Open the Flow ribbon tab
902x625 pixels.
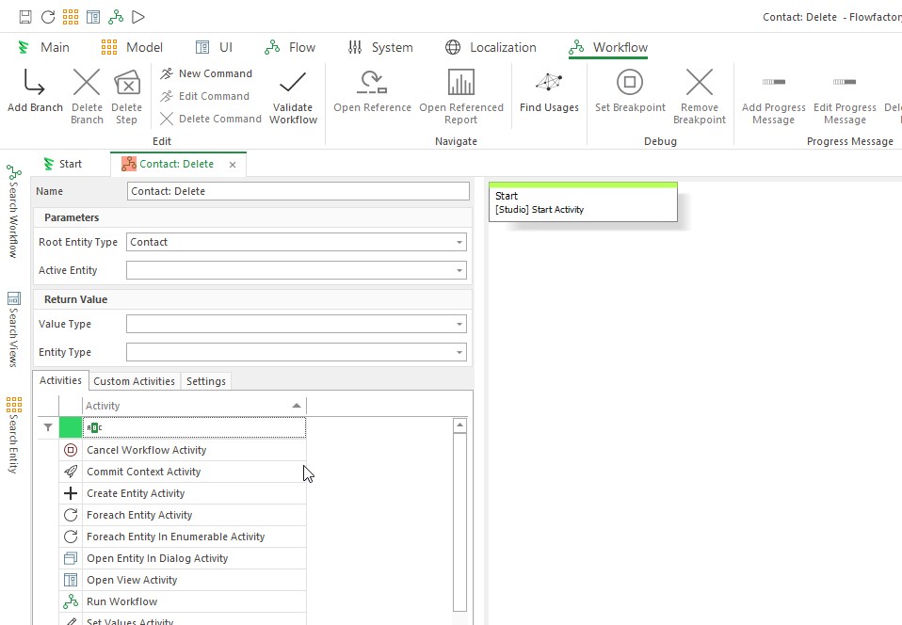coord(290,47)
